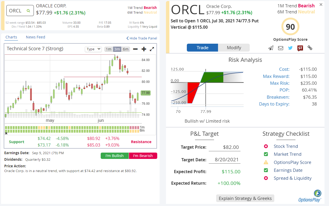
Task: Click the OptionsPlay Score 90 circle
Action: click(x=290, y=27)
